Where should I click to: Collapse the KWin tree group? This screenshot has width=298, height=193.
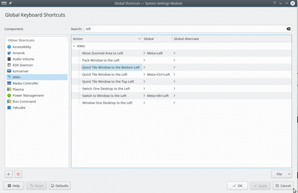tap(74, 46)
